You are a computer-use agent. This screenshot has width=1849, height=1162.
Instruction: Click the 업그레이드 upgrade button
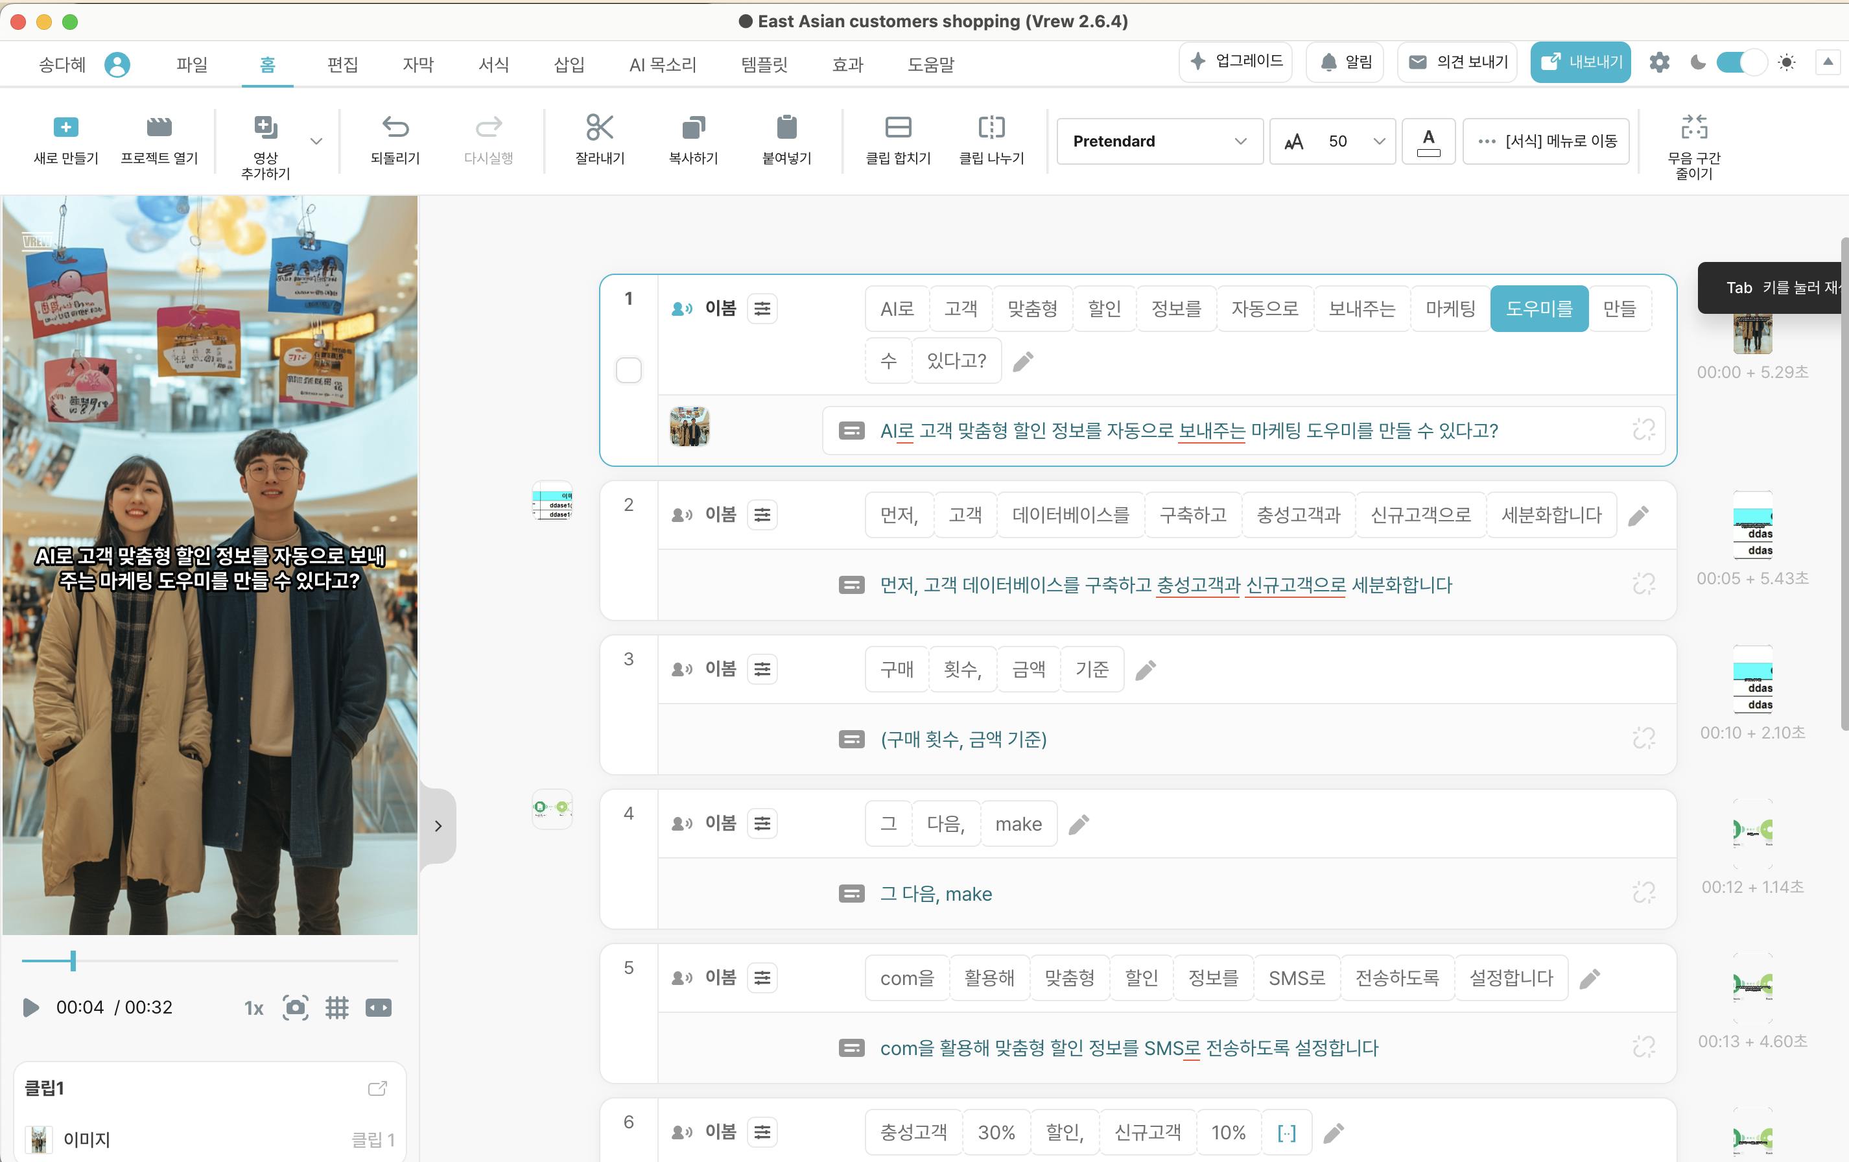pyautogui.click(x=1234, y=62)
